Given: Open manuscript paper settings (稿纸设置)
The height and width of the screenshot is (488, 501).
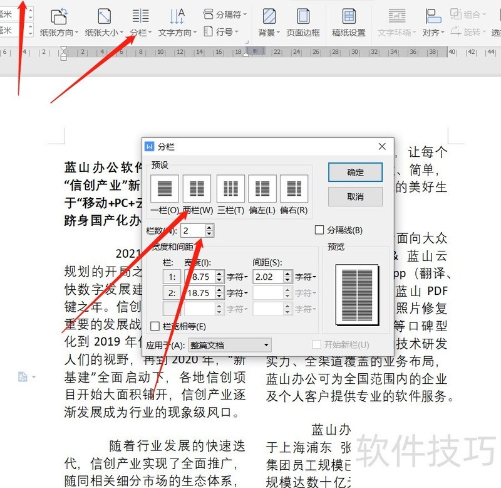Looking at the screenshot, I should tap(349, 23).
